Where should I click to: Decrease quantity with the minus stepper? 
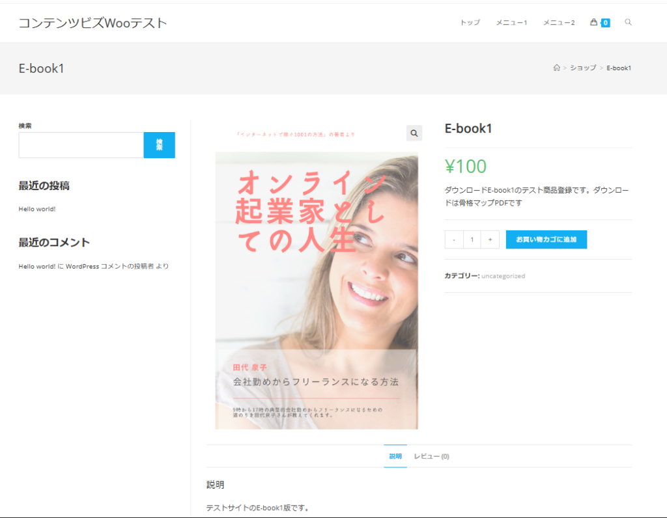coord(453,239)
